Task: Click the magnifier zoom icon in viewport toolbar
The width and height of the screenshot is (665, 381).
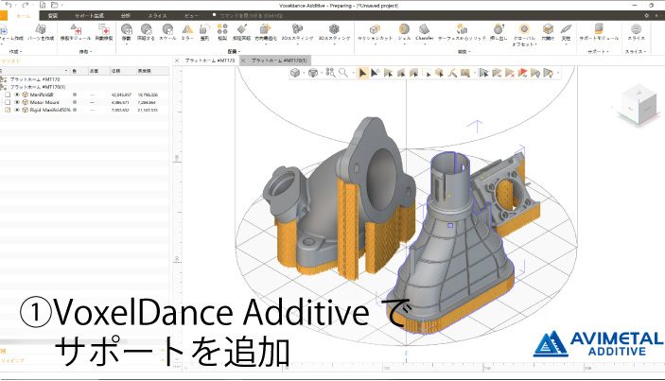Action: (343, 73)
